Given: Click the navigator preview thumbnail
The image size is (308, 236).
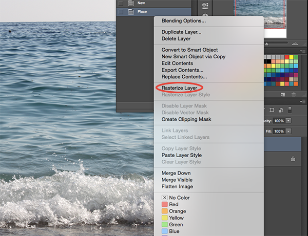Looking at the screenshot, I should pos(261,14).
